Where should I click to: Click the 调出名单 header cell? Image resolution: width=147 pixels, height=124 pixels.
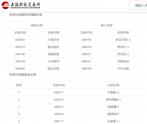coord(37,25)
